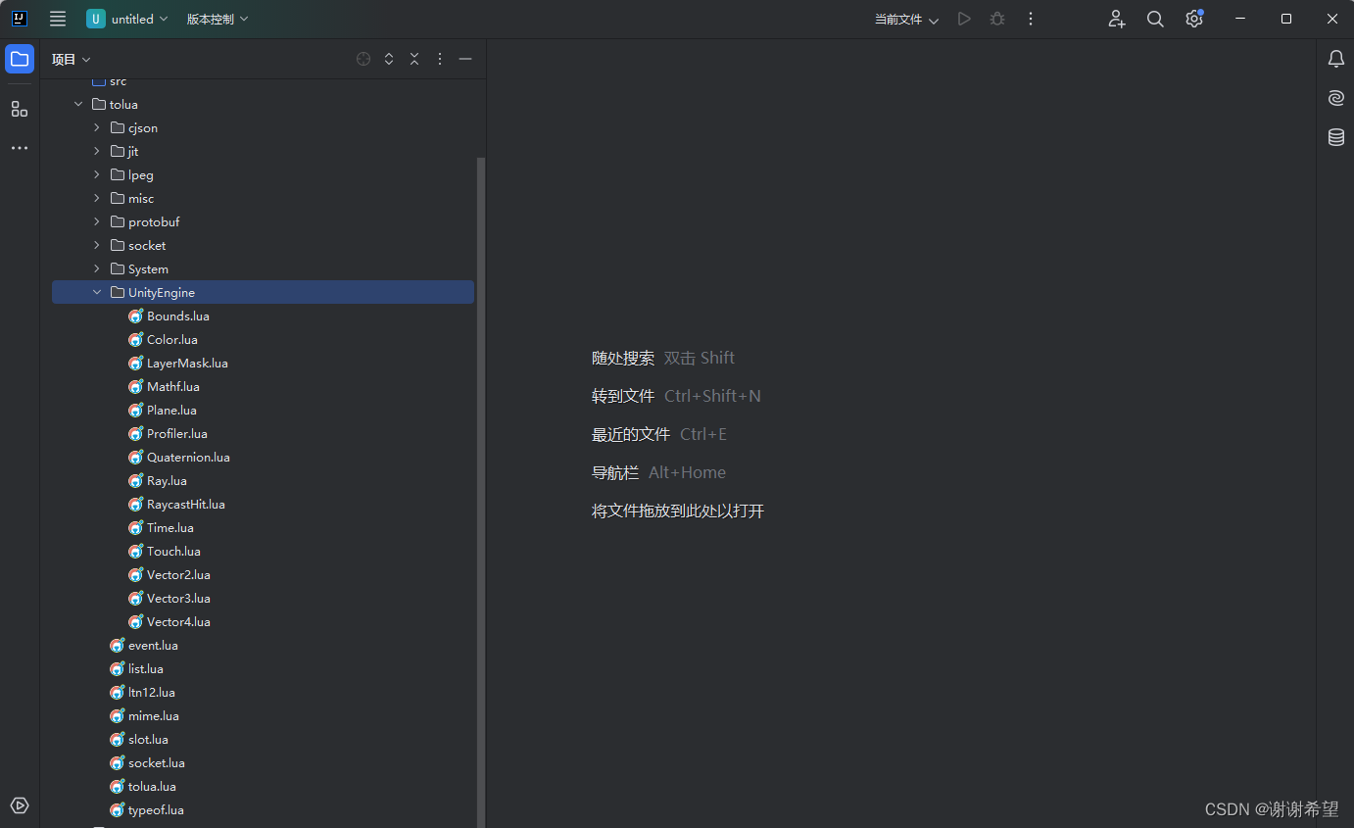Start debugging with the bug icon
1354x828 pixels.
coord(996,19)
